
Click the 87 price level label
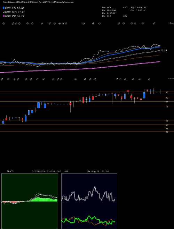pos(167,92)
